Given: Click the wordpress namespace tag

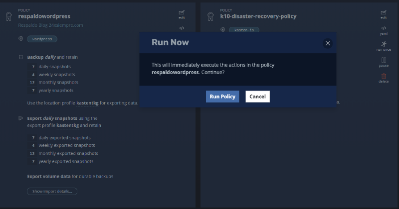Looking at the screenshot, I should (42, 39).
